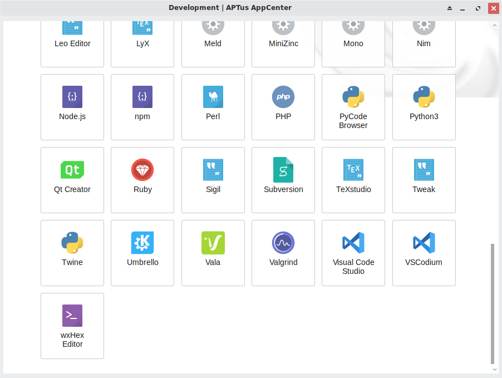This screenshot has height=378, width=502.
Task: Click the Vala label text
Action: click(x=213, y=262)
